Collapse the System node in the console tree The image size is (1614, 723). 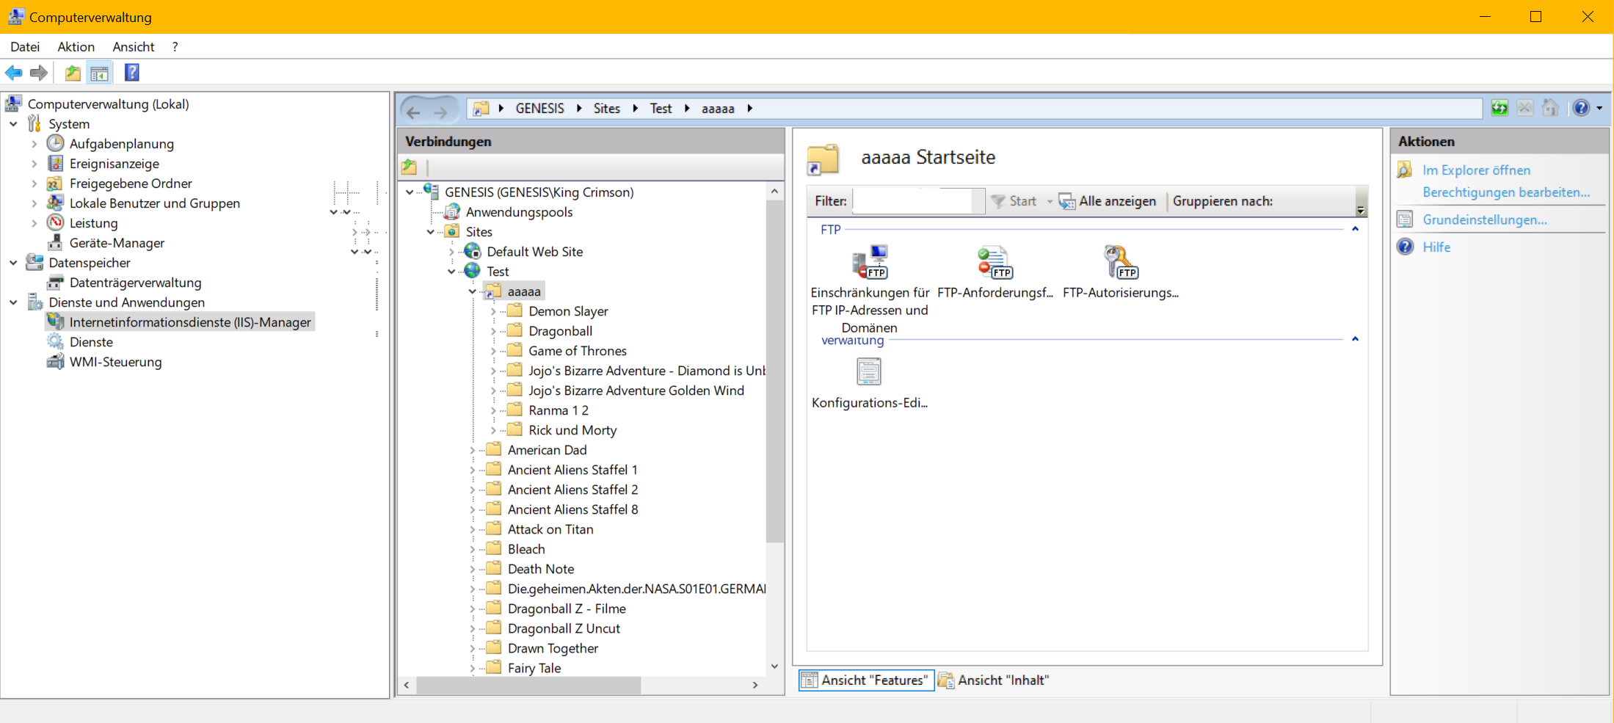tap(14, 124)
